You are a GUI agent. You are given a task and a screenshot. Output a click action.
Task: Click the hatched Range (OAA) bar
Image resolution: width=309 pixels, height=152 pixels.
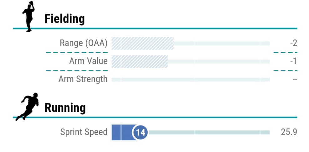[x=142, y=43]
